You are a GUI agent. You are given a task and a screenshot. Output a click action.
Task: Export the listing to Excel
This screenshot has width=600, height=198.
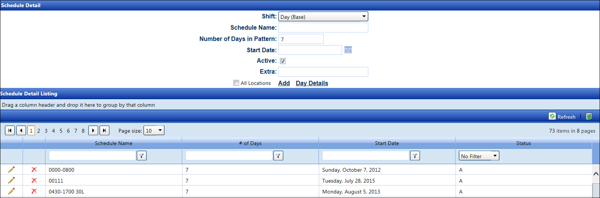point(589,116)
